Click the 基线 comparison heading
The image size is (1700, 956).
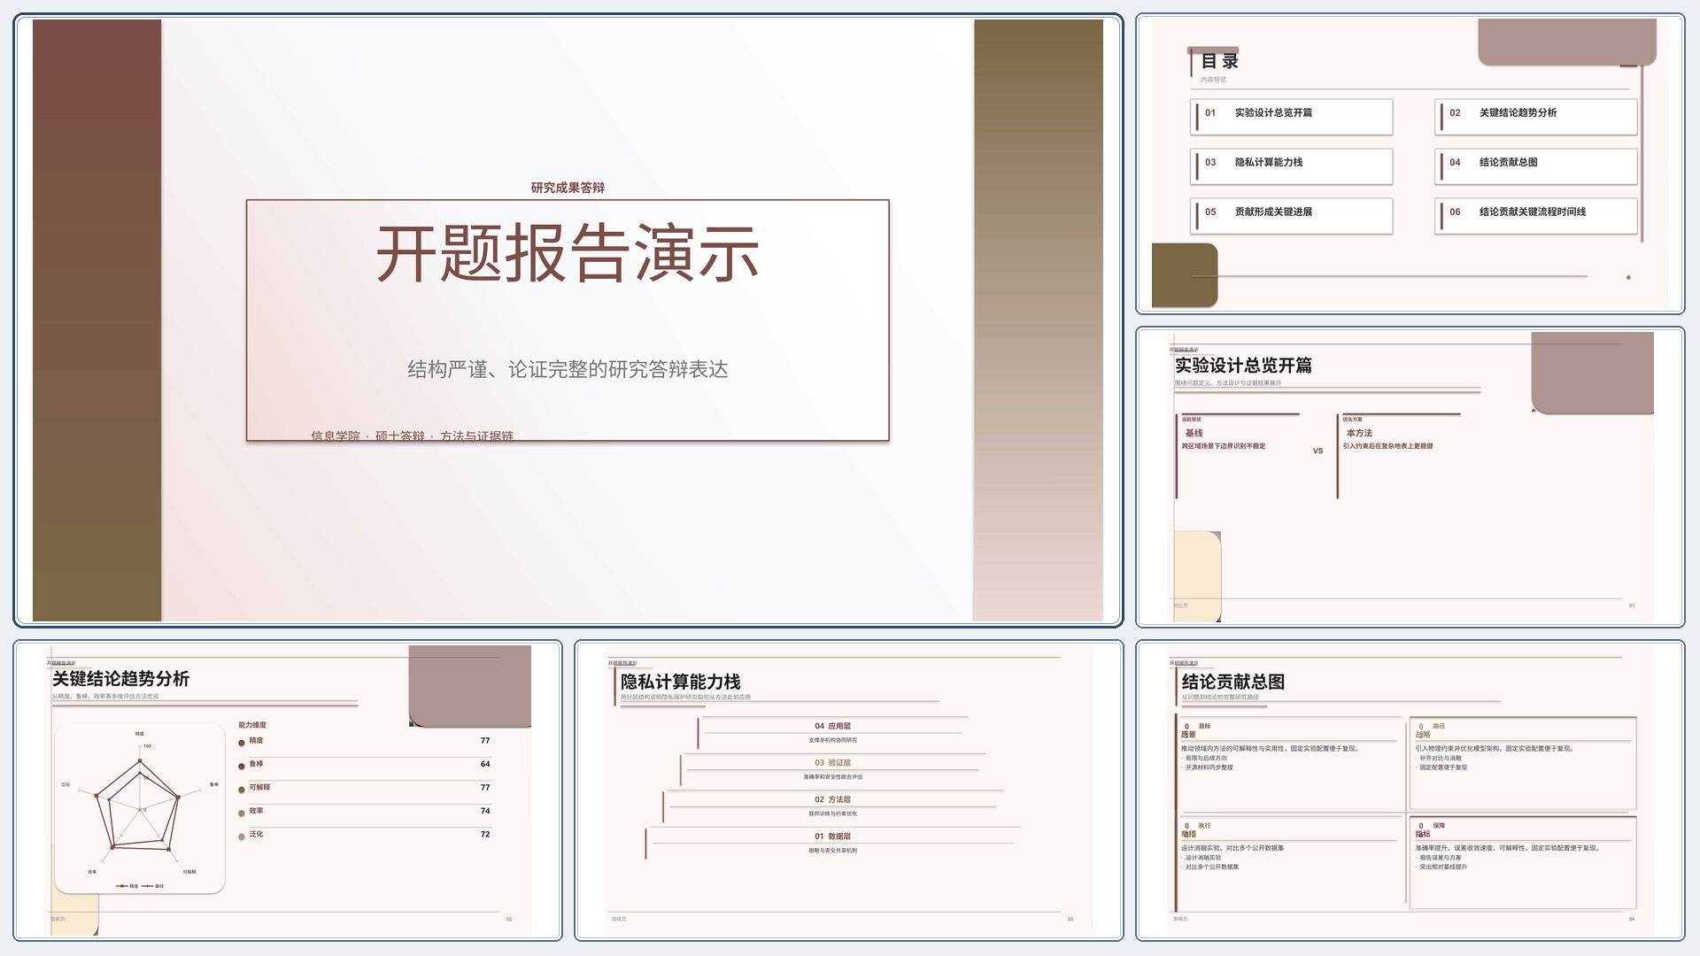(1194, 433)
